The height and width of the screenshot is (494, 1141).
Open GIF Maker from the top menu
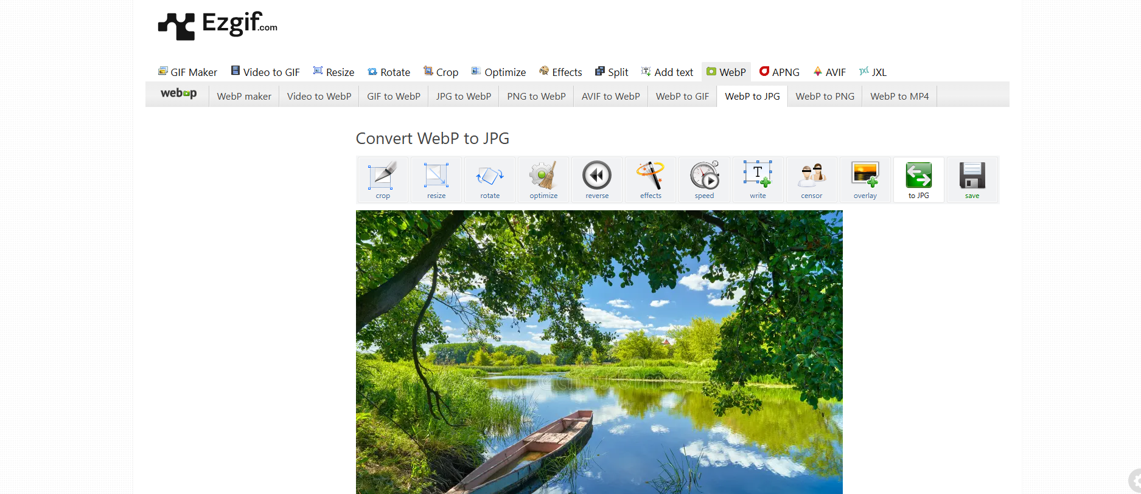click(x=187, y=72)
